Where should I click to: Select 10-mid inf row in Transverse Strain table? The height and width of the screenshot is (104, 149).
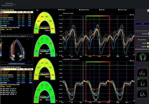coord(17,16)
